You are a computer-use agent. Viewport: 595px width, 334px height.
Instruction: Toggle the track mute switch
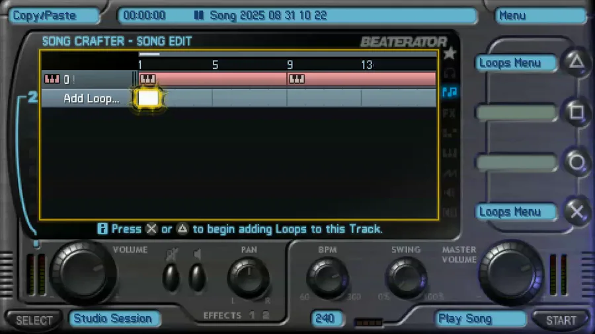171,277
